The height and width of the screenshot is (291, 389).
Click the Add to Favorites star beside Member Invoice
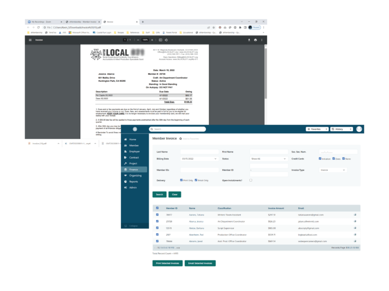point(180,138)
